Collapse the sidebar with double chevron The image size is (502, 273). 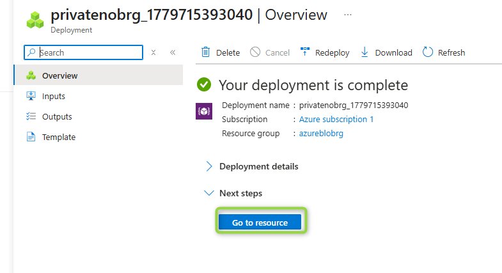coord(173,52)
